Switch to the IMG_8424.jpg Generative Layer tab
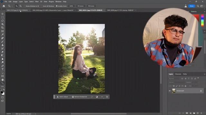 point(53,10)
